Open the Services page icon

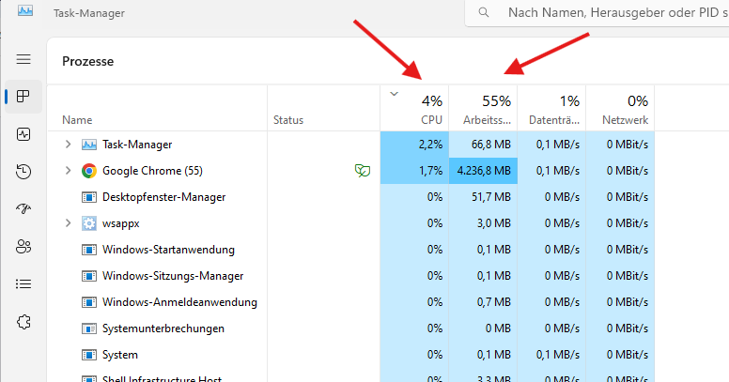(23, 321)
